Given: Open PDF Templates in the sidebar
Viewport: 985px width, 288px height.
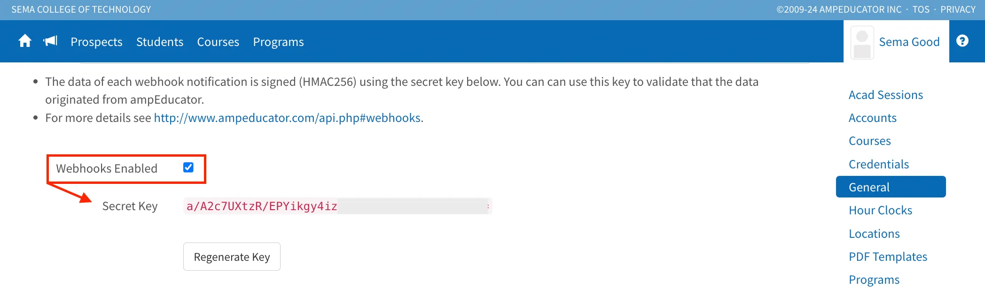Looking at the screenshot, I should click(888, 257).
